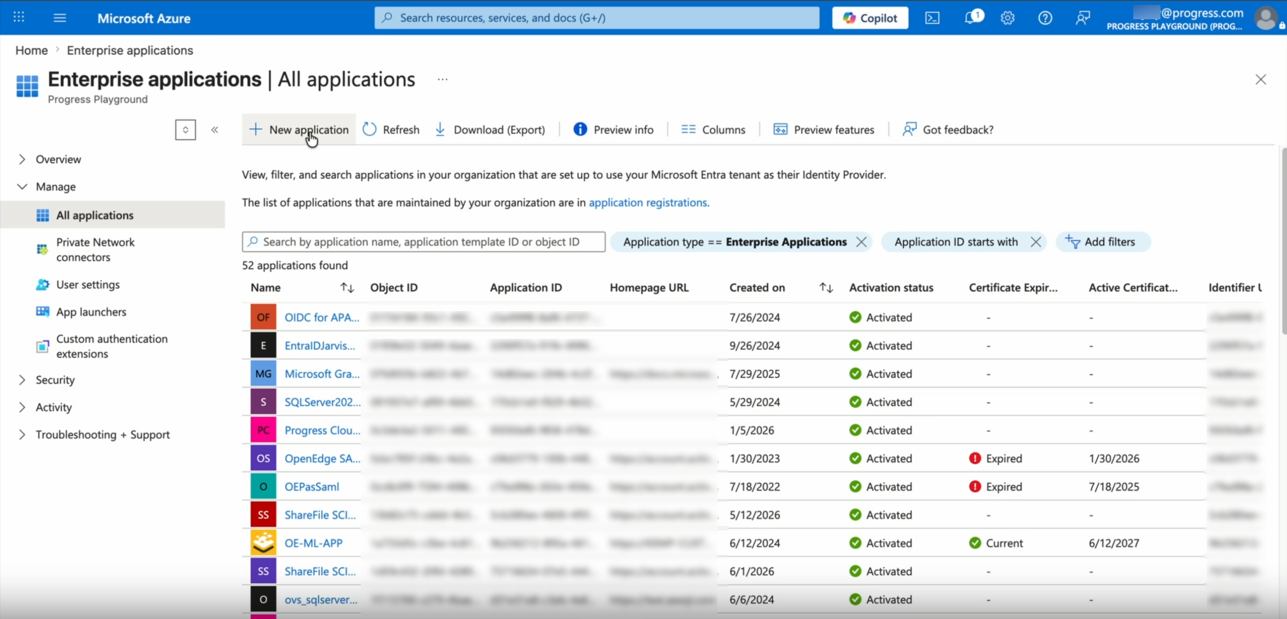This screenshot has width=1287, height=619.
Task: Open the Help question mark icon
Action: [1045, 18]
